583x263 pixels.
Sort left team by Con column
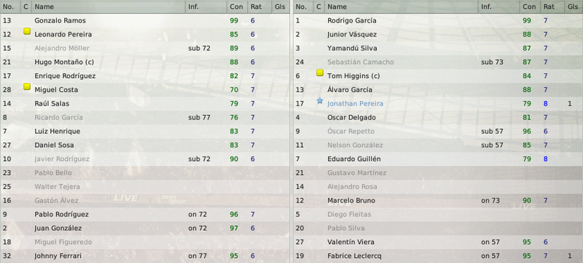237,7
